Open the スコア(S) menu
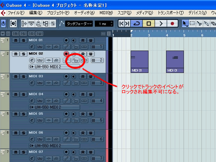This screenshot has width=216, height=162. tap(124, 13)
